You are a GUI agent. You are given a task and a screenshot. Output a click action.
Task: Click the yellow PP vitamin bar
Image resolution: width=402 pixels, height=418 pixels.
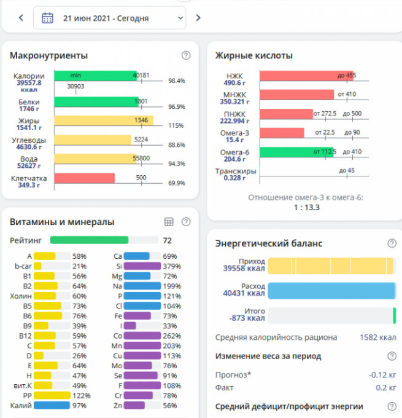pos(52,395)
